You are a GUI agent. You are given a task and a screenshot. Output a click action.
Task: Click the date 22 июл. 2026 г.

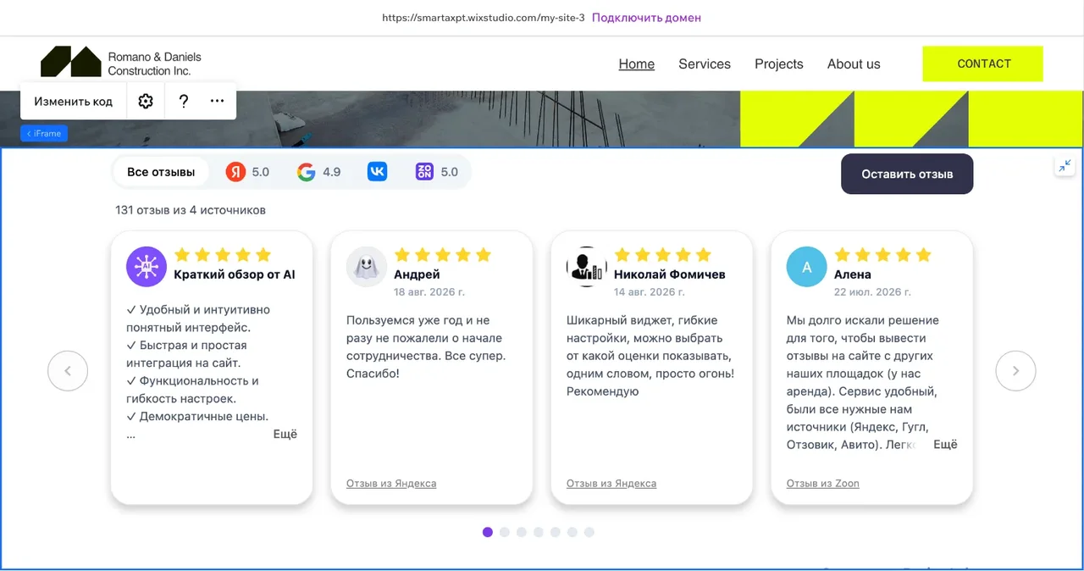[x=872, y=291]
